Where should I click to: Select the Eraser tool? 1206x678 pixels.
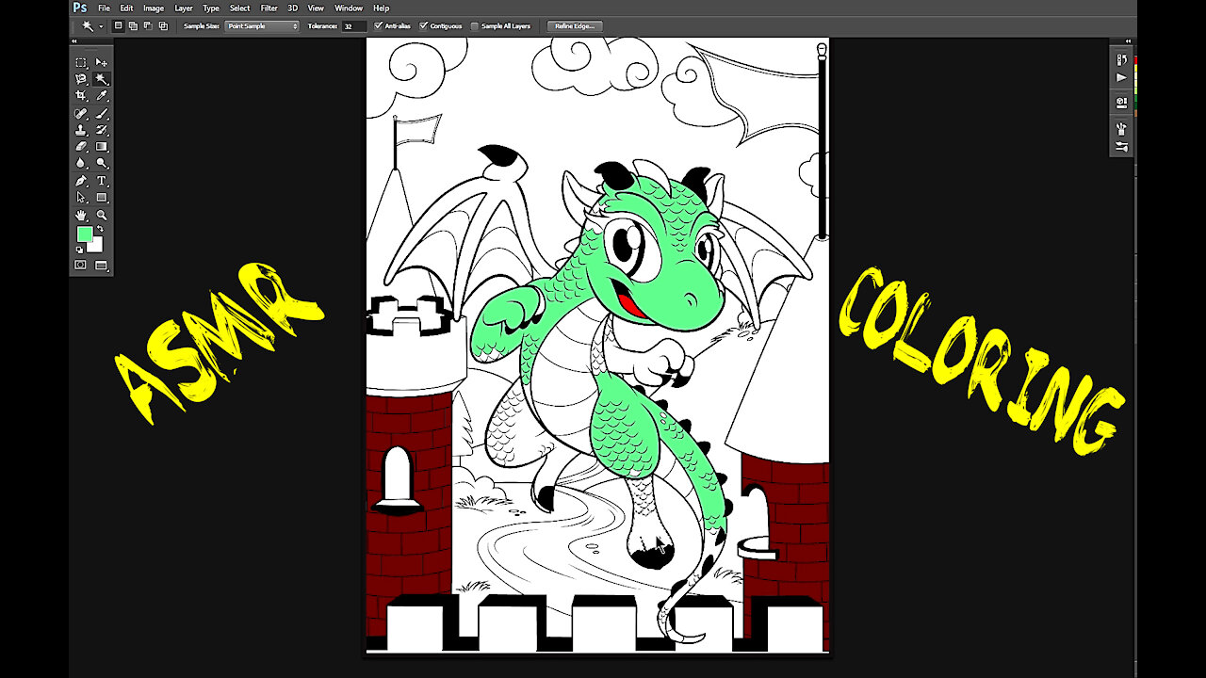[81, 147]
